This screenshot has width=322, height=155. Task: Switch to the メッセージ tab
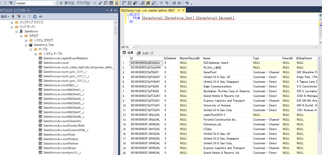(x=145, y=53)
